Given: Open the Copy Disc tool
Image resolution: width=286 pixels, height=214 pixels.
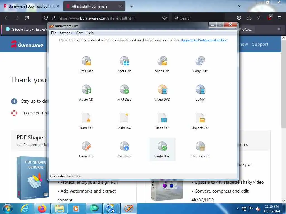Looking at the screenshot, I should pos(200,64).
